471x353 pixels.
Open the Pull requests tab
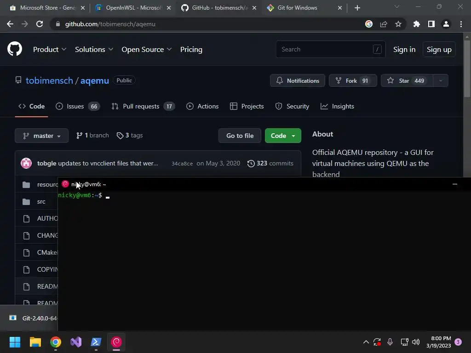(x=143, y=106)
